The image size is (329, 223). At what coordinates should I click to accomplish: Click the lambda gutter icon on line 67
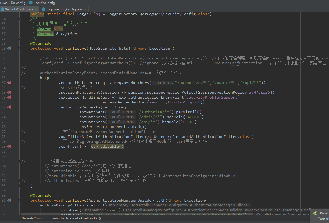tap(9, 83)
